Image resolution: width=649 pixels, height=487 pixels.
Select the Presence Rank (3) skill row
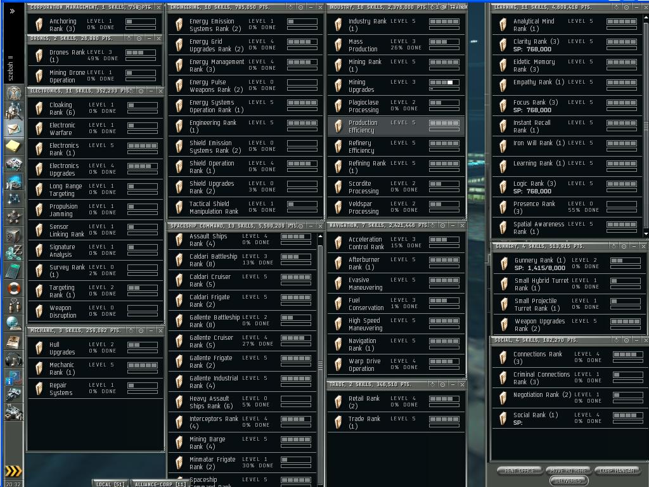(x=567, y=207)
